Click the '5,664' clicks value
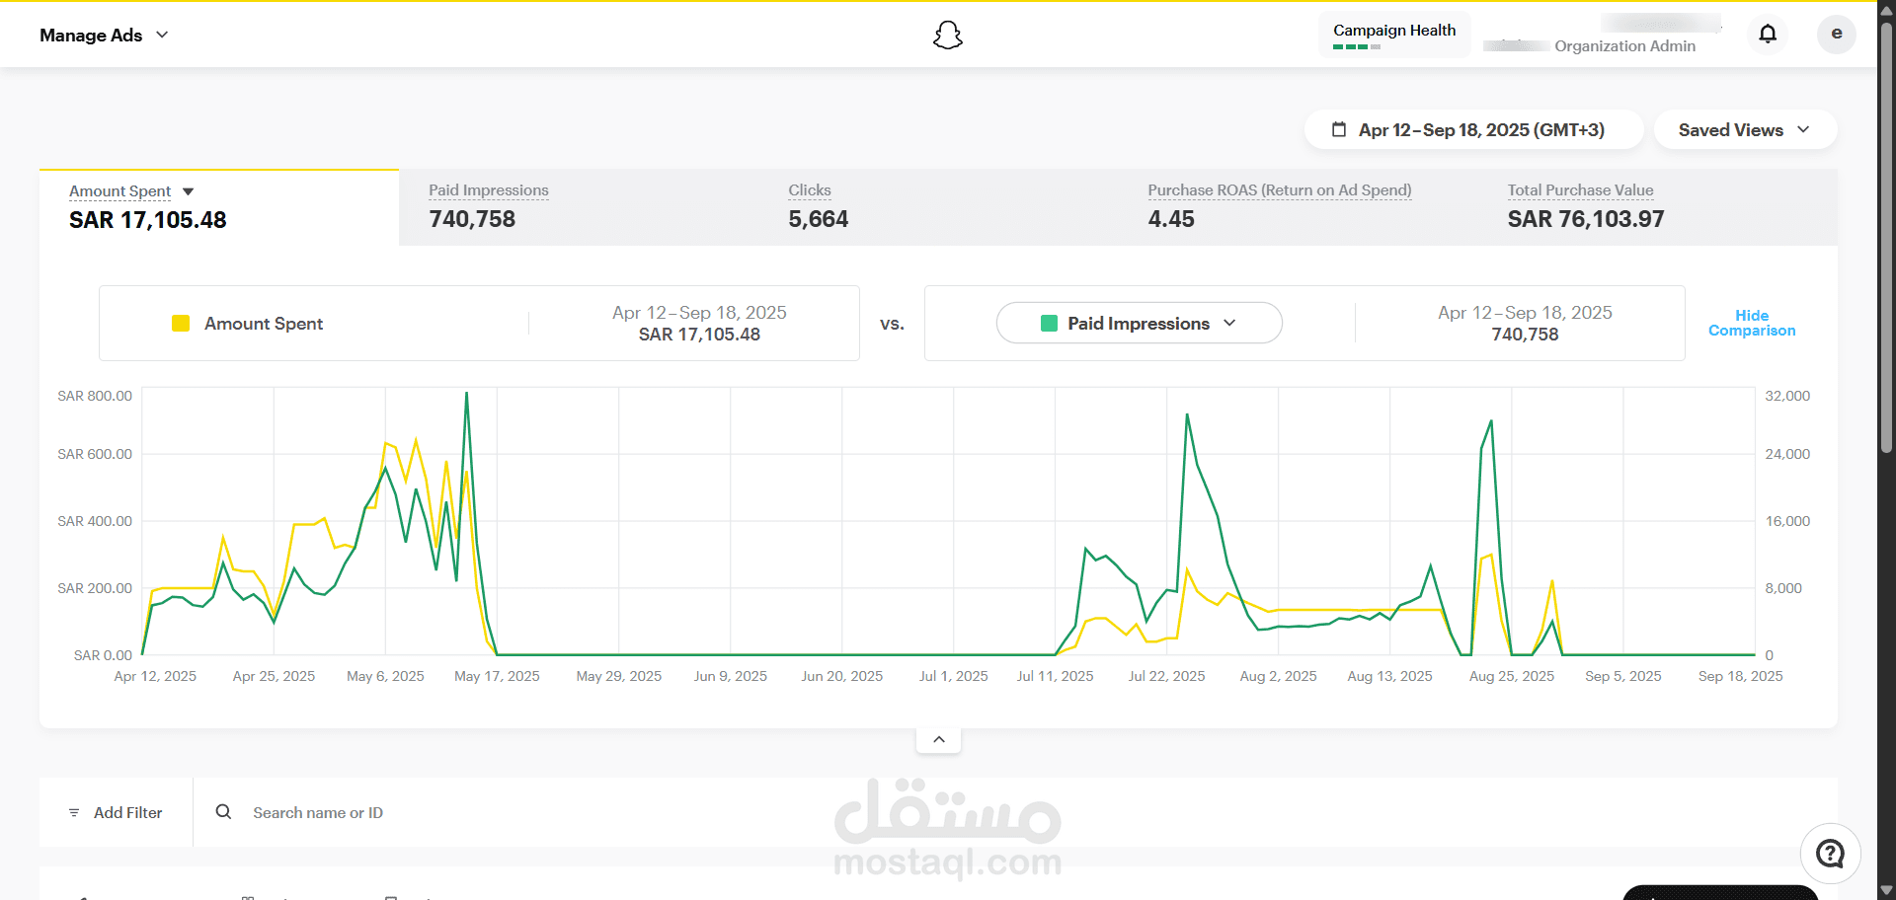 (x=819, y=219)
